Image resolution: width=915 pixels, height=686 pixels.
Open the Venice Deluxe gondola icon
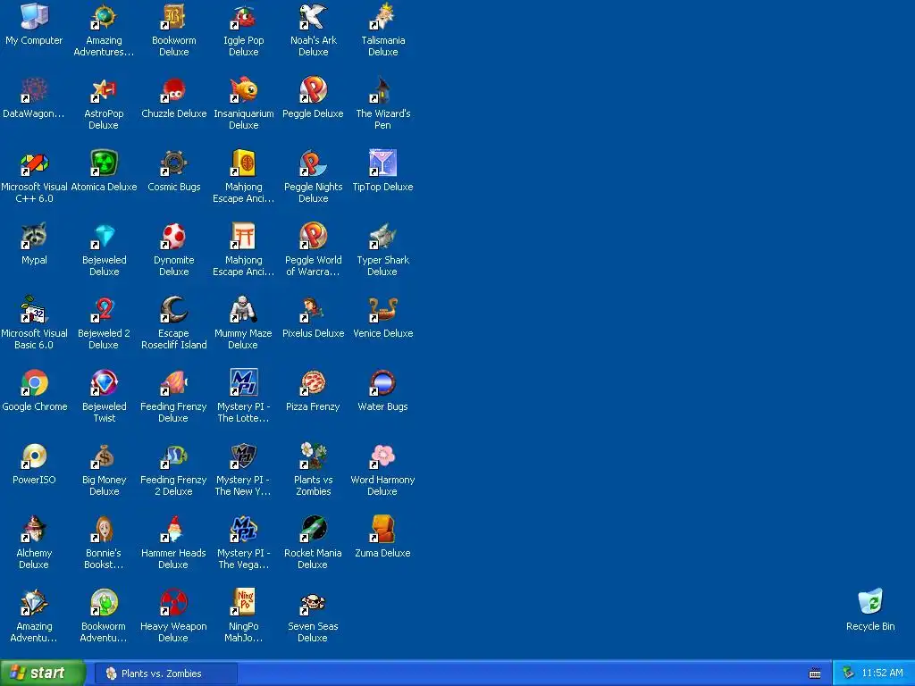[x=382, y=309]
